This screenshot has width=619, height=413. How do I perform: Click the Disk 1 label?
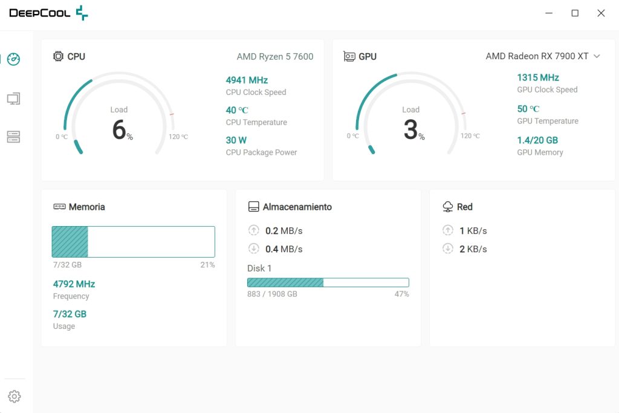pos(259,268)
